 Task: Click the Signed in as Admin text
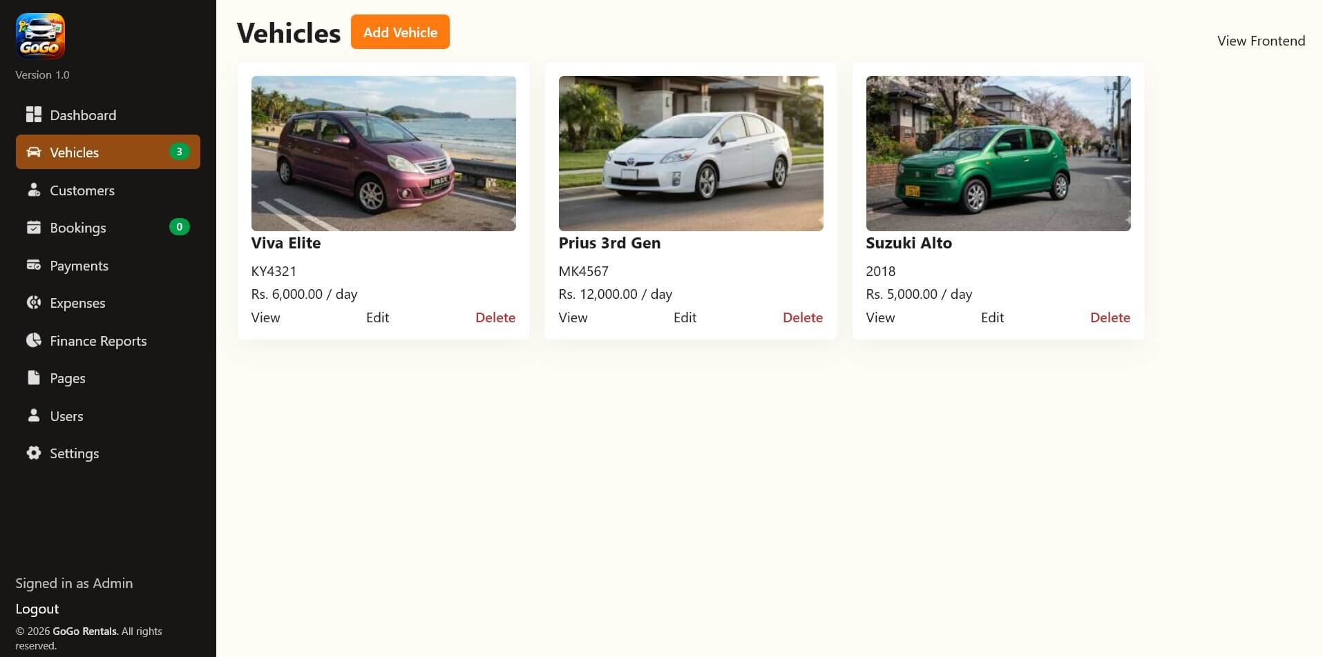tap(74, 583)
